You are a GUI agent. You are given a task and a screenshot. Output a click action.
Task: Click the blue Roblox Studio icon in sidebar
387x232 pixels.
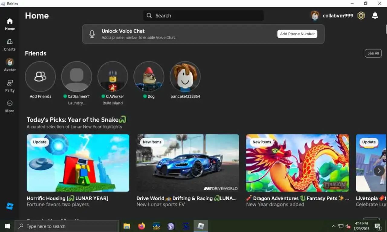10,206
